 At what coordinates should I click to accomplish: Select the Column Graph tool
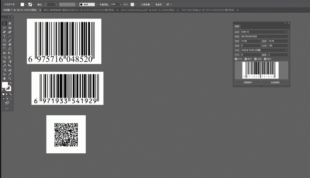tap(10, 70)
